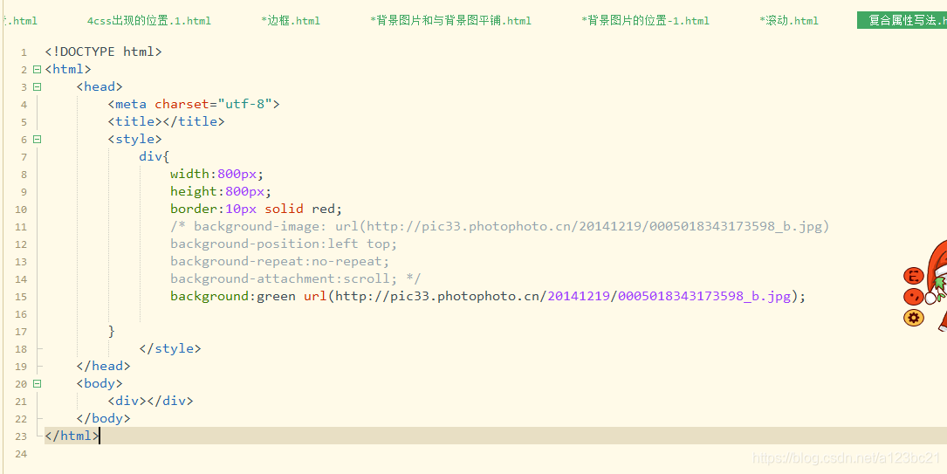947x474 pixels.
Task: Click the <!DOCTYPE html> declaration on line 1
Action: click(x=103, y=52)
